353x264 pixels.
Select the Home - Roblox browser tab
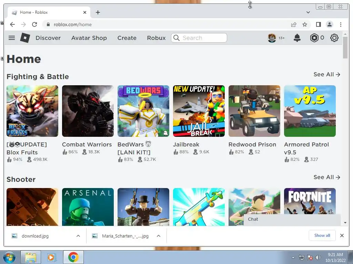[49, 12]
